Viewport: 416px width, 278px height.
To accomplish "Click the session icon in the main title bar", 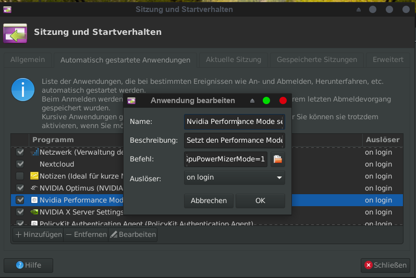I will click(7, 9).
